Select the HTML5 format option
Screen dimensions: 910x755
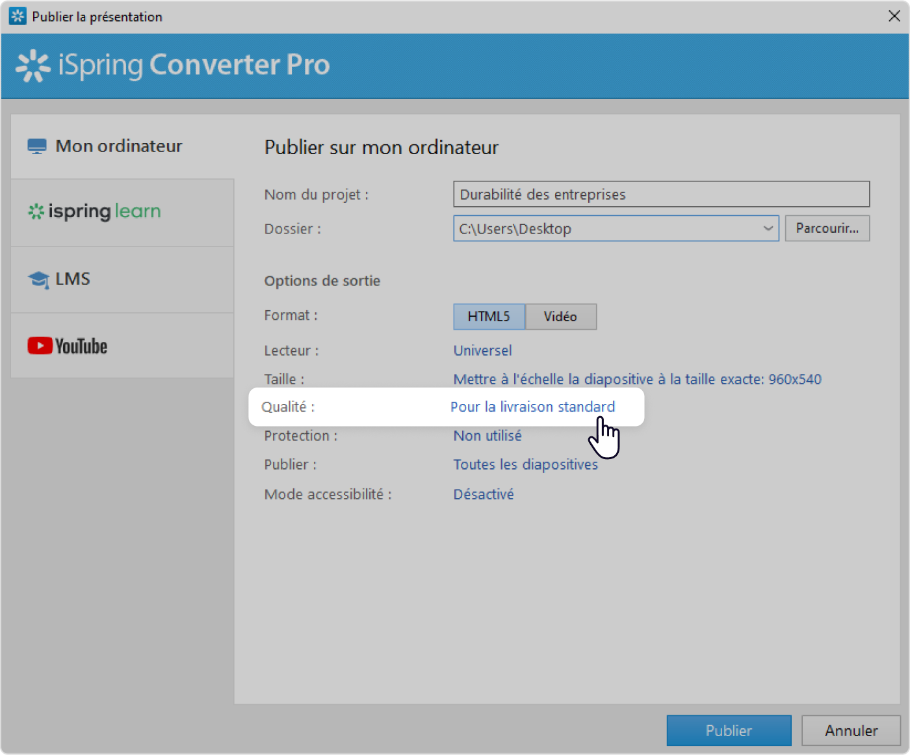(489, 317)
